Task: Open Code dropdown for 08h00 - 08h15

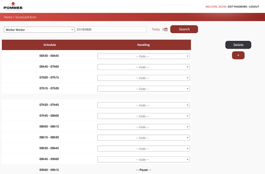Action: (144, 127)
